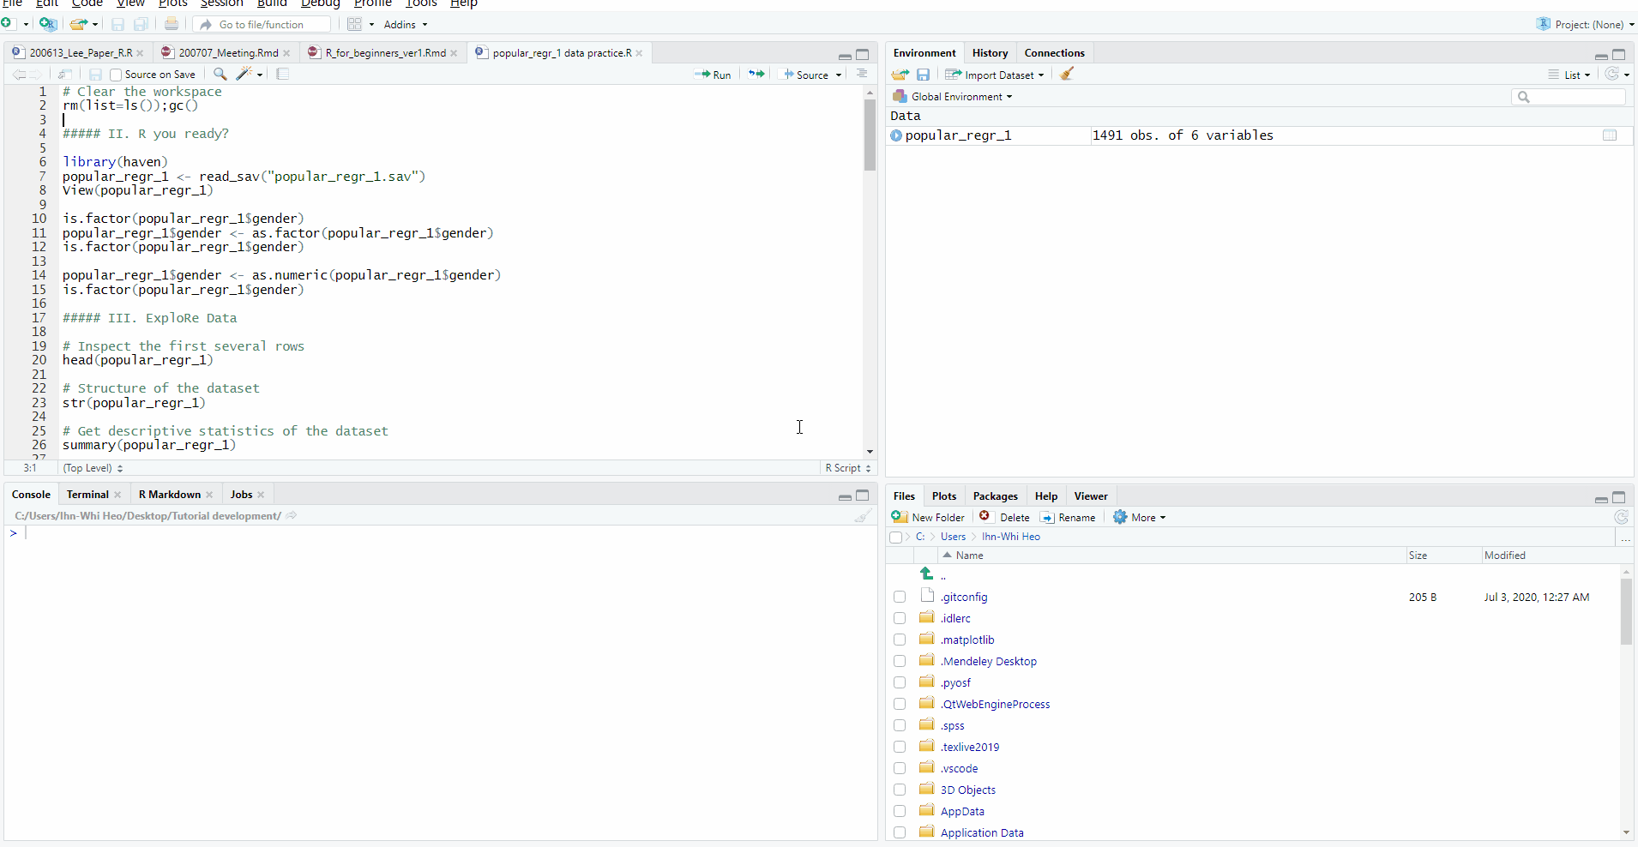Re-run previous code region icon
This screenshot has height=847, width=1638.
pos(756,75)
